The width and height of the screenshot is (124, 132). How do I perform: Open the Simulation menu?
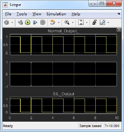(x=56, y=14)
